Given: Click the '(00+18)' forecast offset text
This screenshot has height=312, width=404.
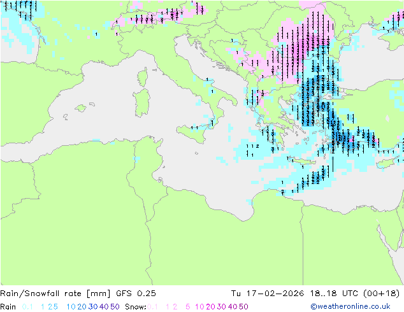Looking at the screenshot, I should tap(381, 294).
